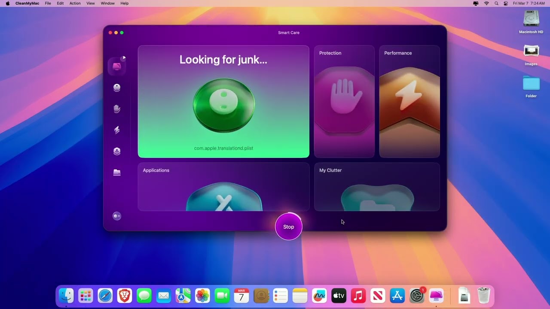The width and height of the screenshot is (550, 309).
Task: Open Maps from the Dock
Action: 183,296
